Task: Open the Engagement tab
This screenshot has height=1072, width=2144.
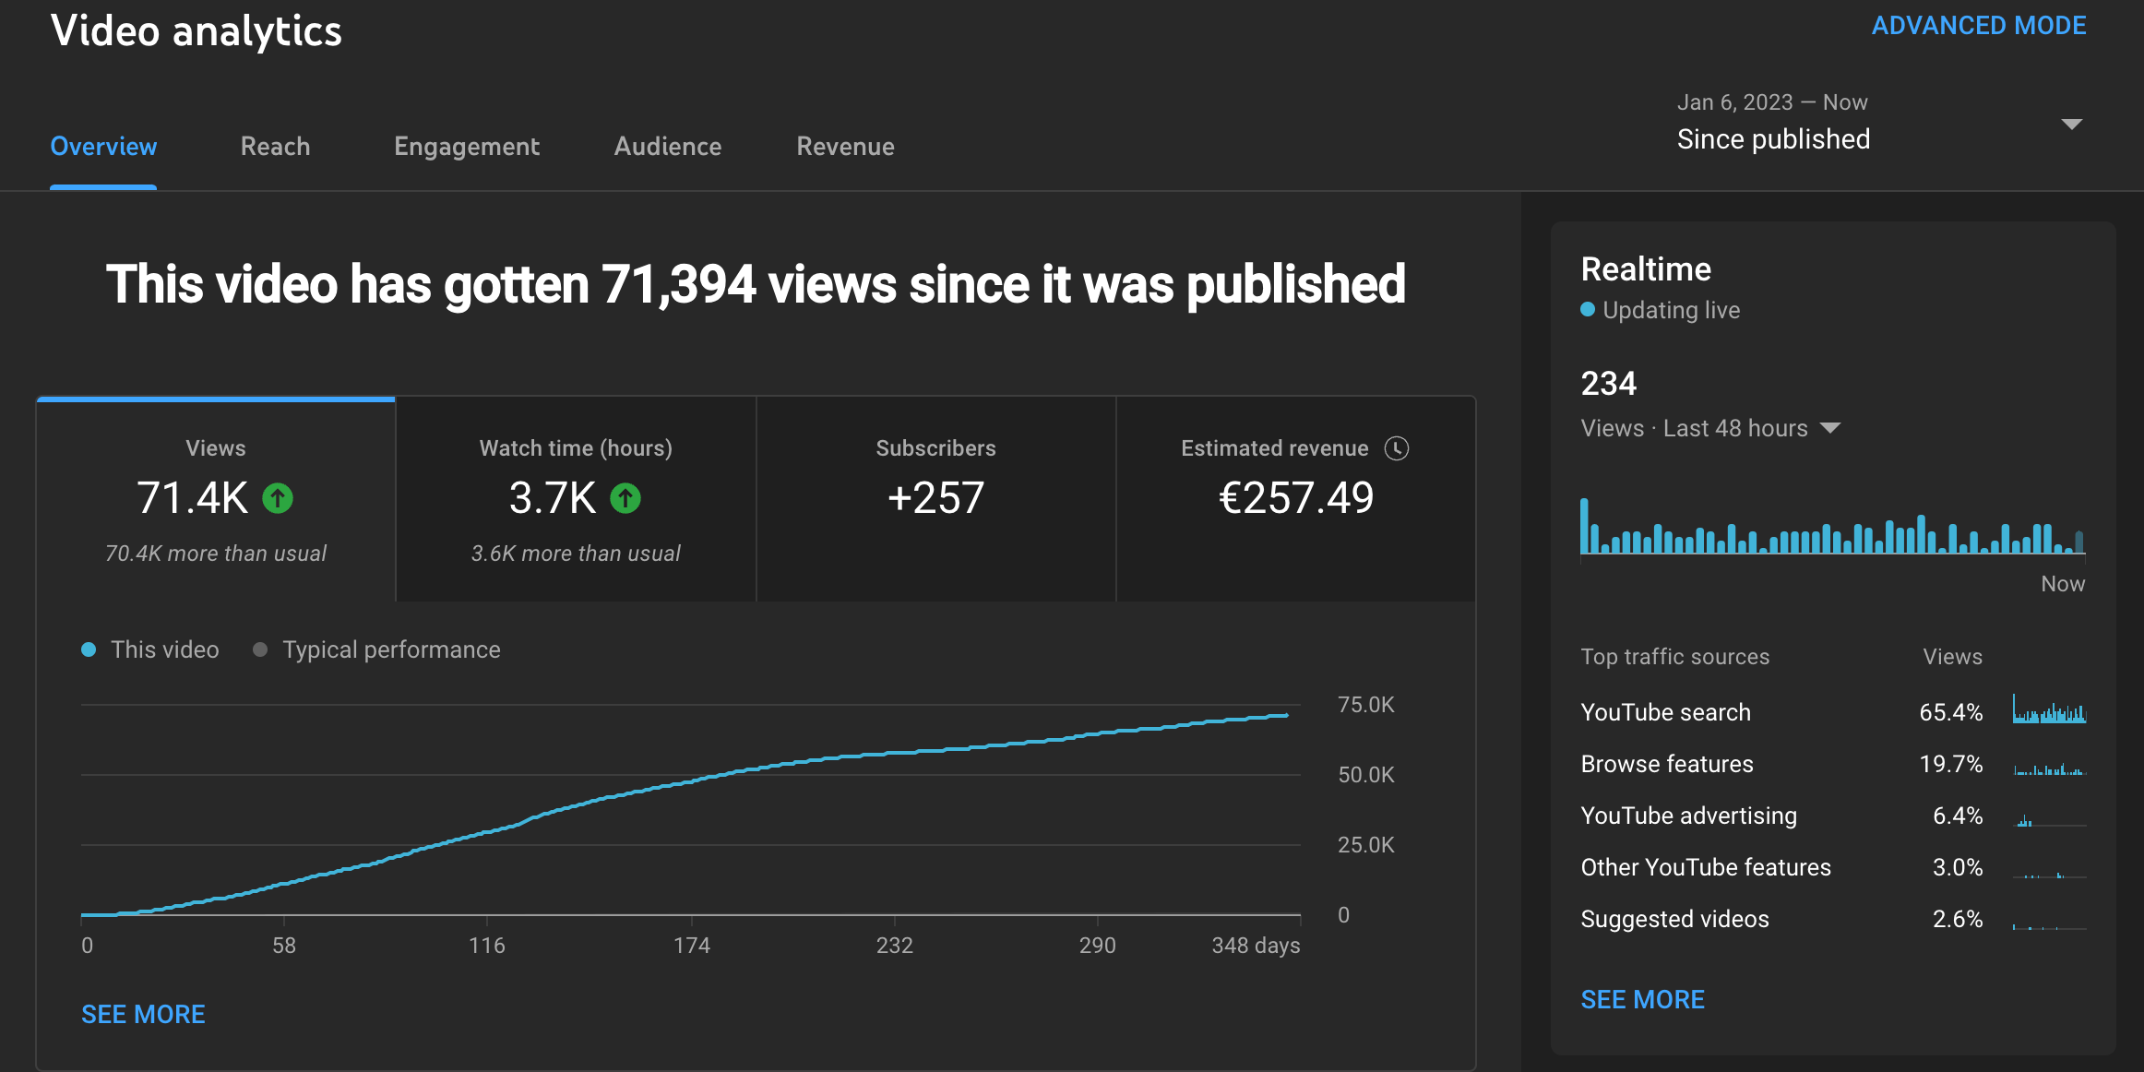Action: (x=466, y=147)
